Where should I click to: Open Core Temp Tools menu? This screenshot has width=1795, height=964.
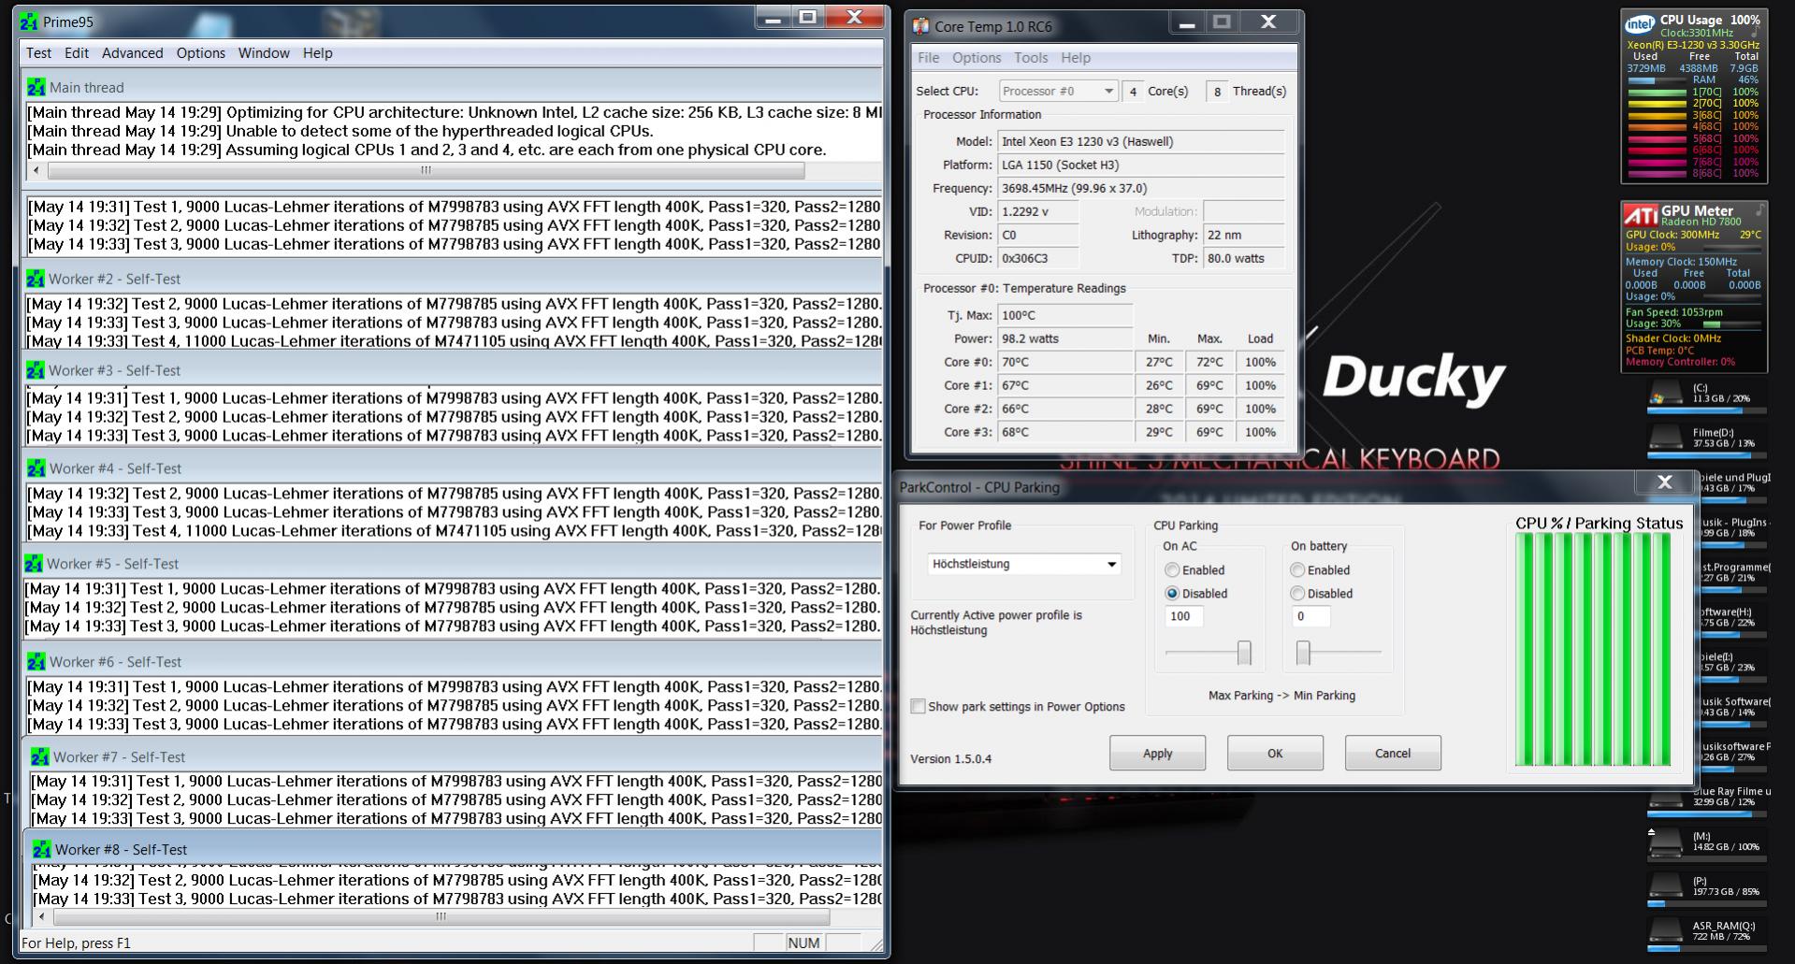coord(1031,58)
